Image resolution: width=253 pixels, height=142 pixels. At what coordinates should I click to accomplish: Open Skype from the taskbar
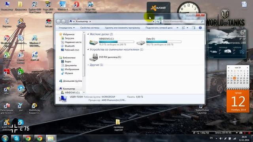[x=16, y=138]
